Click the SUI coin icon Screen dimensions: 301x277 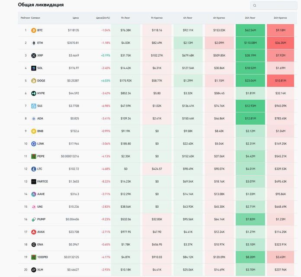click(34, 106)
